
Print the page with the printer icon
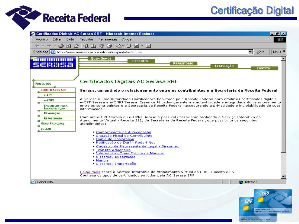point(129,46)
